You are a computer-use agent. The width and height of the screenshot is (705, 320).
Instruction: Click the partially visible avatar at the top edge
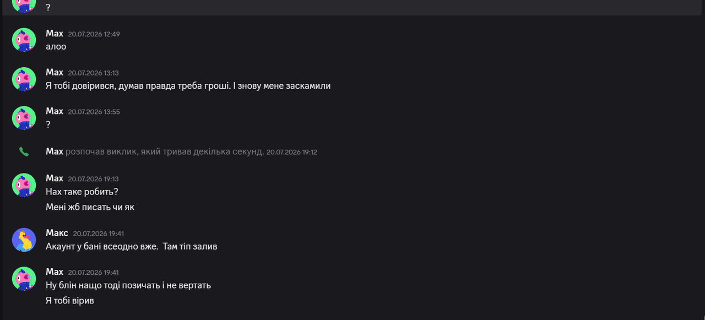[24, 6]
